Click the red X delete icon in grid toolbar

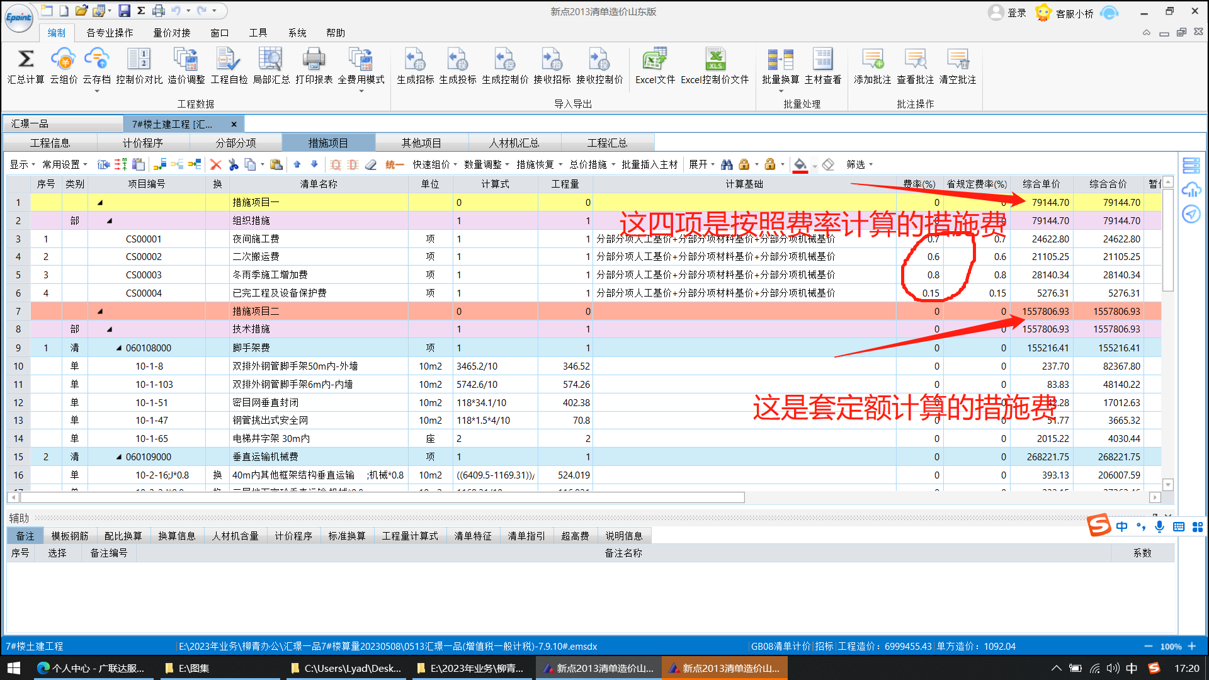click(216, 165)
